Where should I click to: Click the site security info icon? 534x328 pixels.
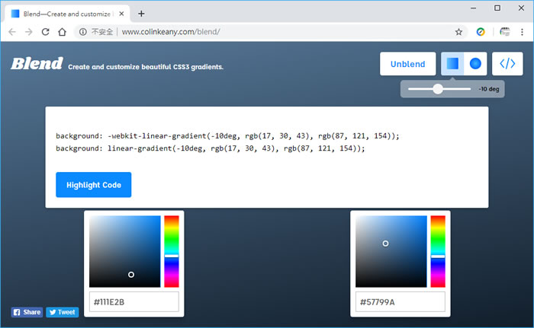coord(82,32)
